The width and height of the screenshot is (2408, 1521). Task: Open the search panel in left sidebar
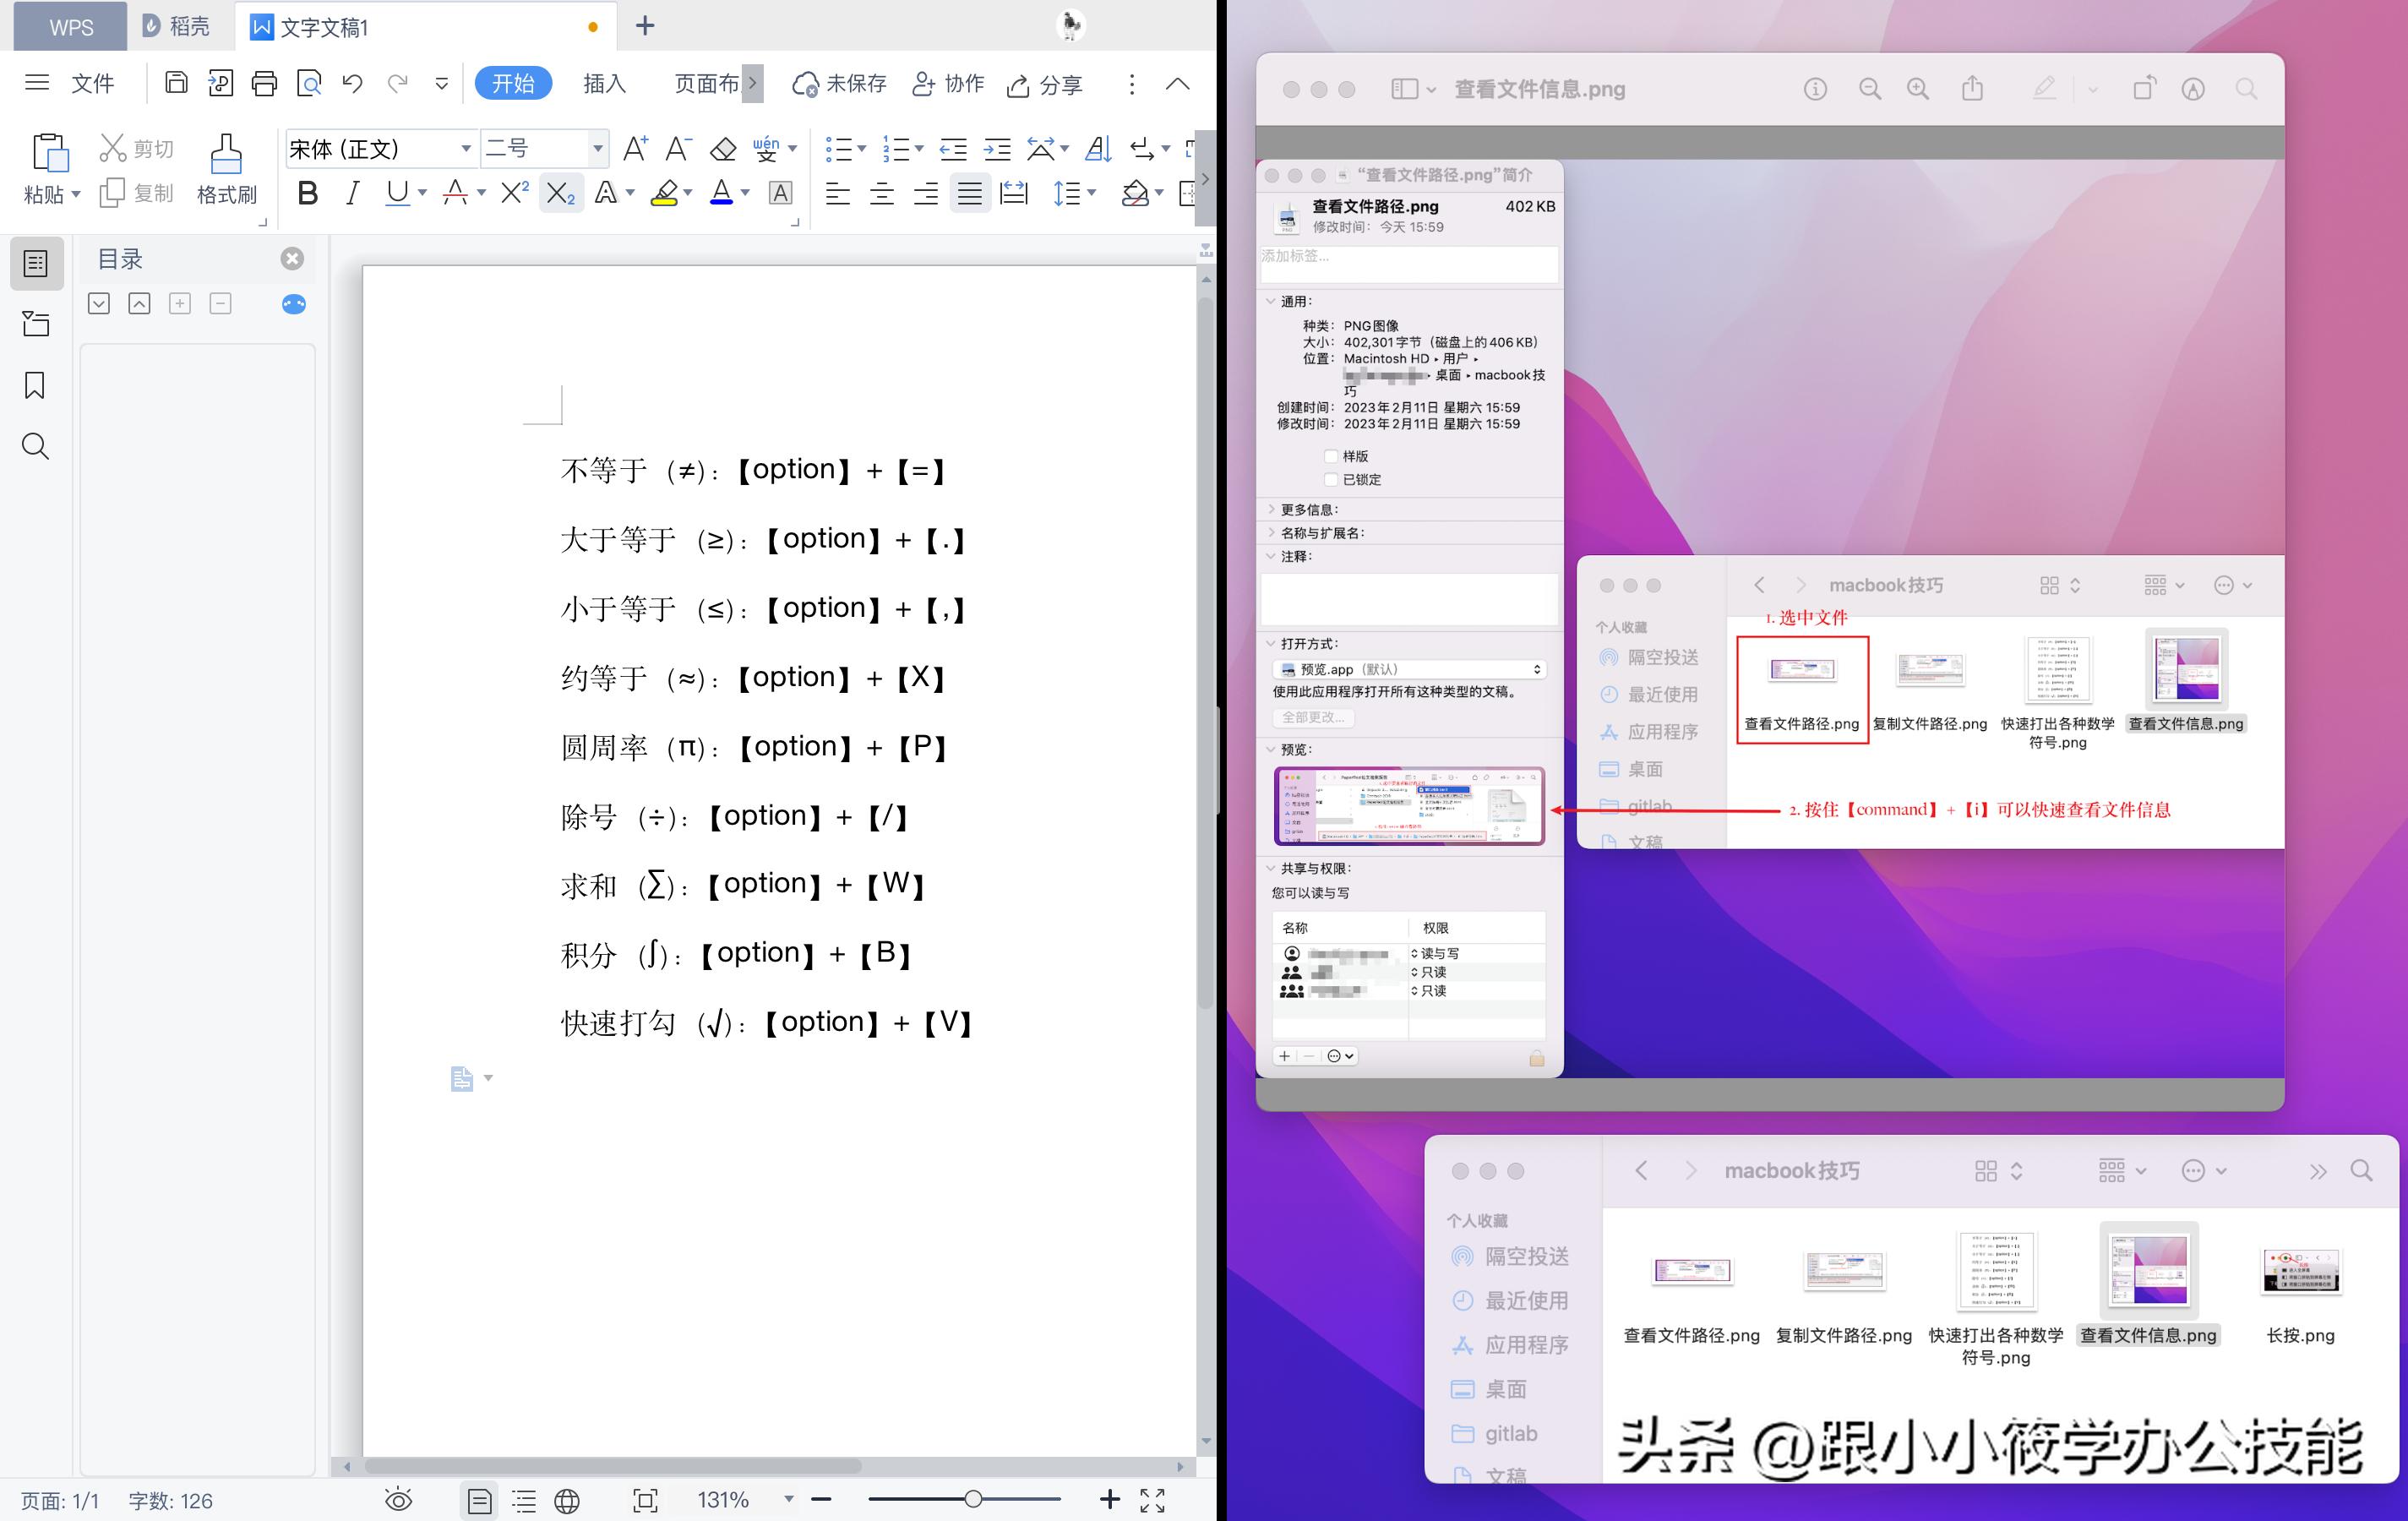point(35,446)
